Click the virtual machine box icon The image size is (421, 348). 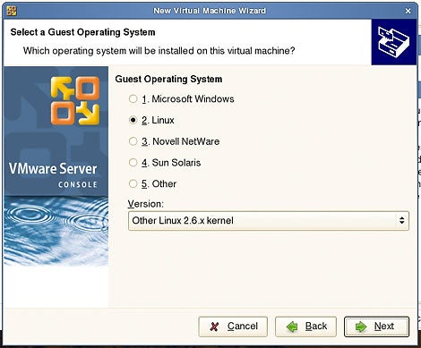click(x=393, y=42)
